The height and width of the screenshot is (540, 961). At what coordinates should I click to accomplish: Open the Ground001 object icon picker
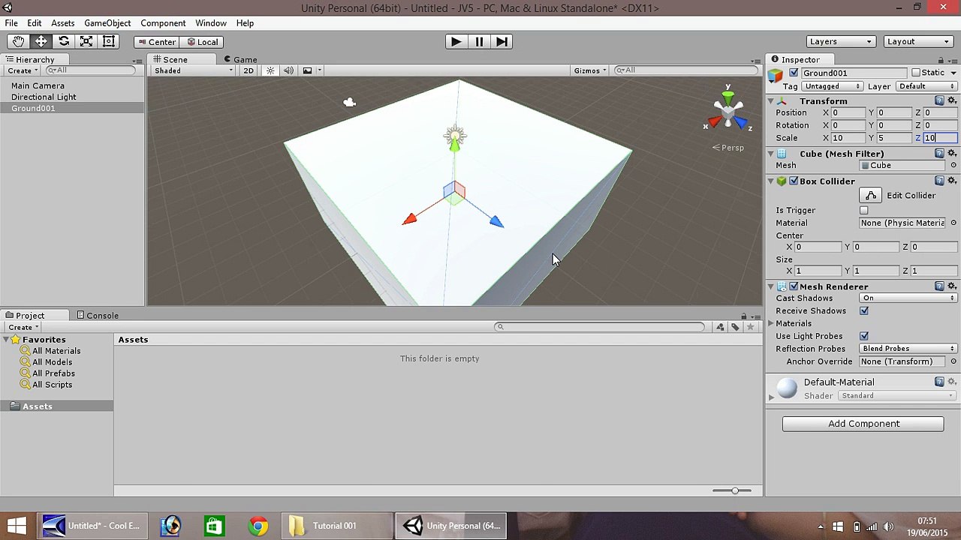point(776,74)
